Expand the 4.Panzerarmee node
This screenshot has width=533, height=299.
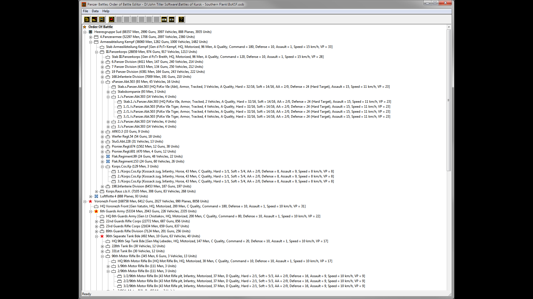tap(91, 37)
